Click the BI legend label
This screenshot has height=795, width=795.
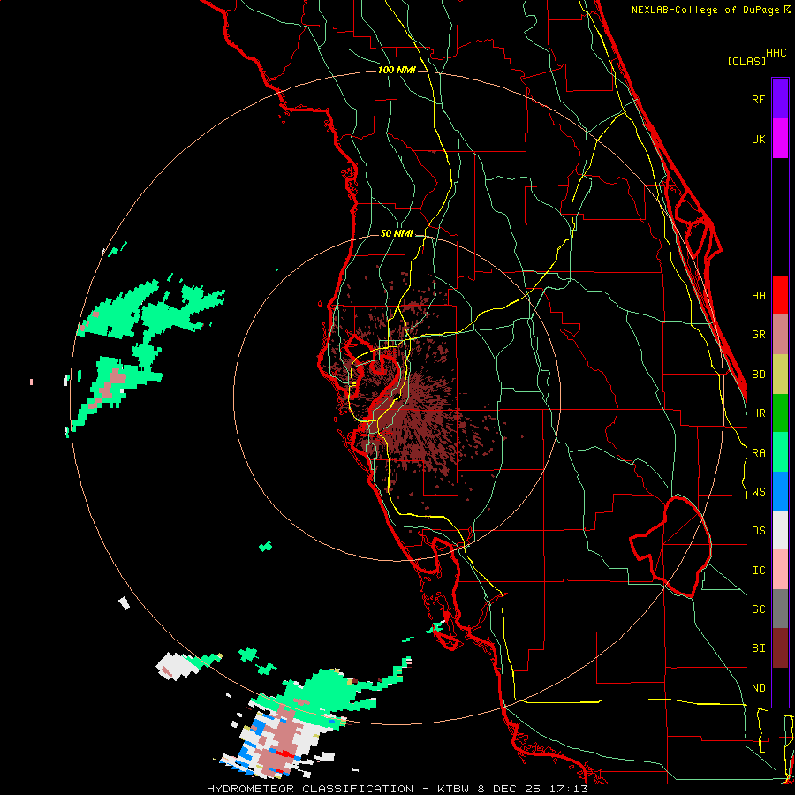coord(759,648)
